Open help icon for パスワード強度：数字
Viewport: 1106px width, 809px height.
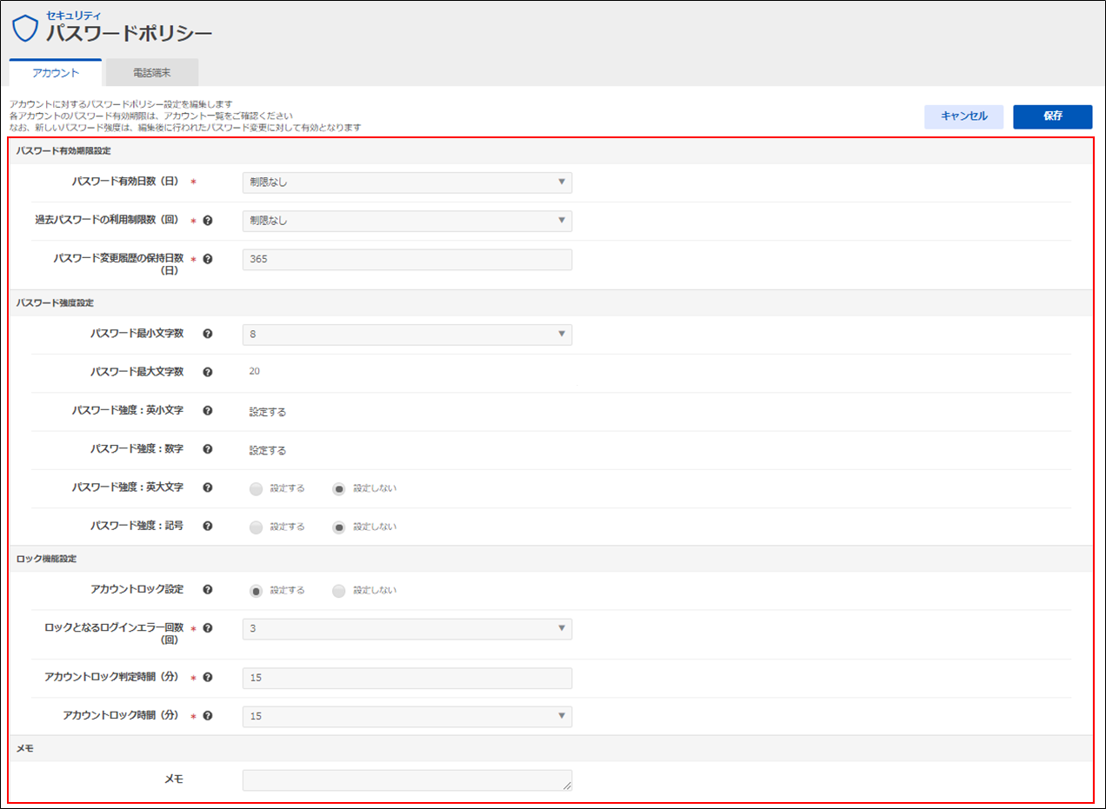click(x=208, y=449)
